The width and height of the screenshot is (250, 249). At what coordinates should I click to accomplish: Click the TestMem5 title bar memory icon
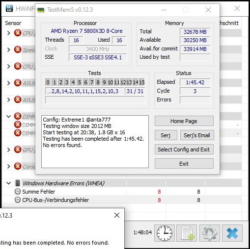tap(41, 10)
